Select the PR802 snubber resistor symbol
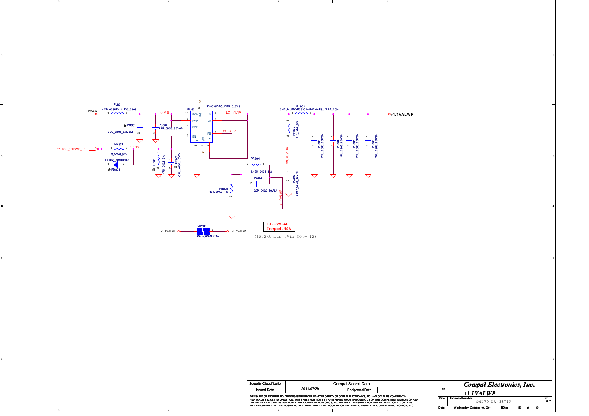Screen dimensions: 589x416 tap(289, 128)
